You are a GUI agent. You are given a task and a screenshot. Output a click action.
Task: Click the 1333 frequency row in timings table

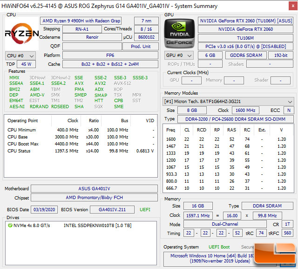[228, 153]
